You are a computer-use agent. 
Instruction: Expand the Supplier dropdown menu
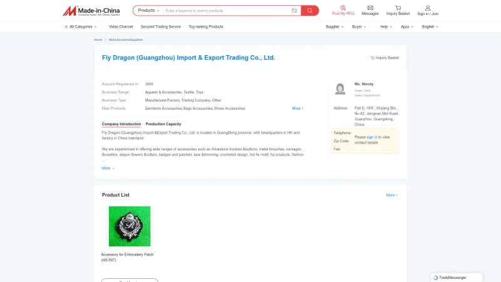[334, 27]
